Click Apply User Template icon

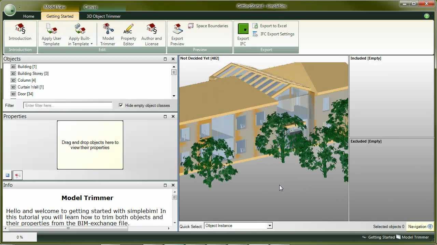[51, 29]
